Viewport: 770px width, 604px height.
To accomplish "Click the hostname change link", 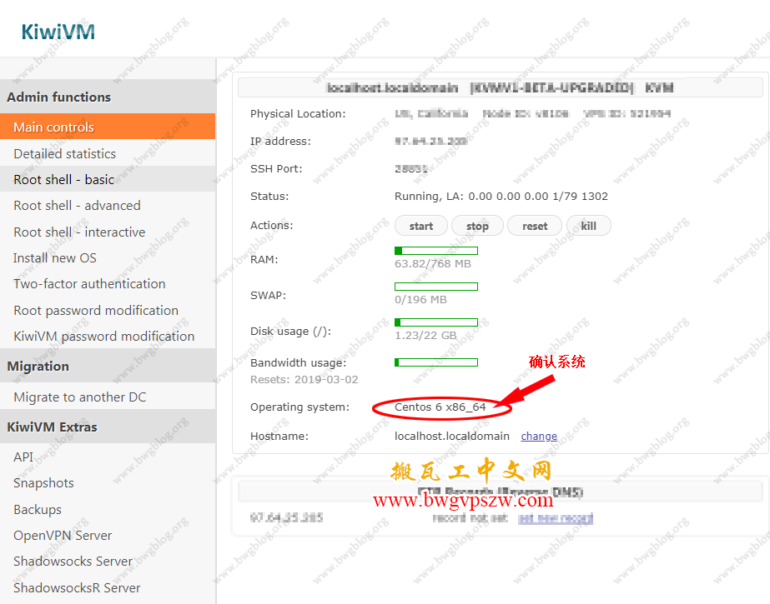I will (x=539, y=436).
